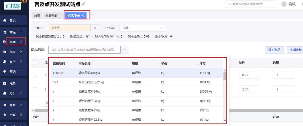
Task: Check the checkbox for row 2
Action: click(x=35, y=89)
